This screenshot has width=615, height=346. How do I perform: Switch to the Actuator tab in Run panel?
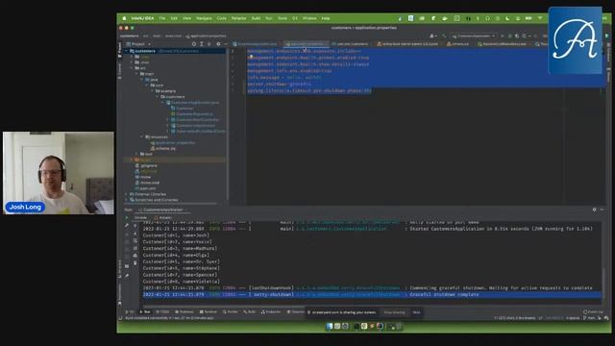click(163, 218)
